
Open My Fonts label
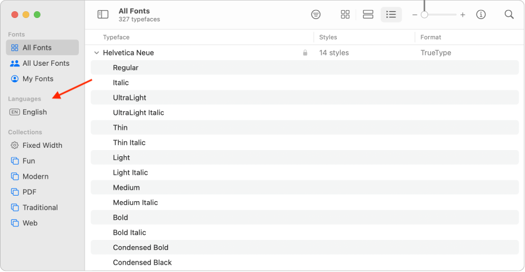tap(38, 79)
